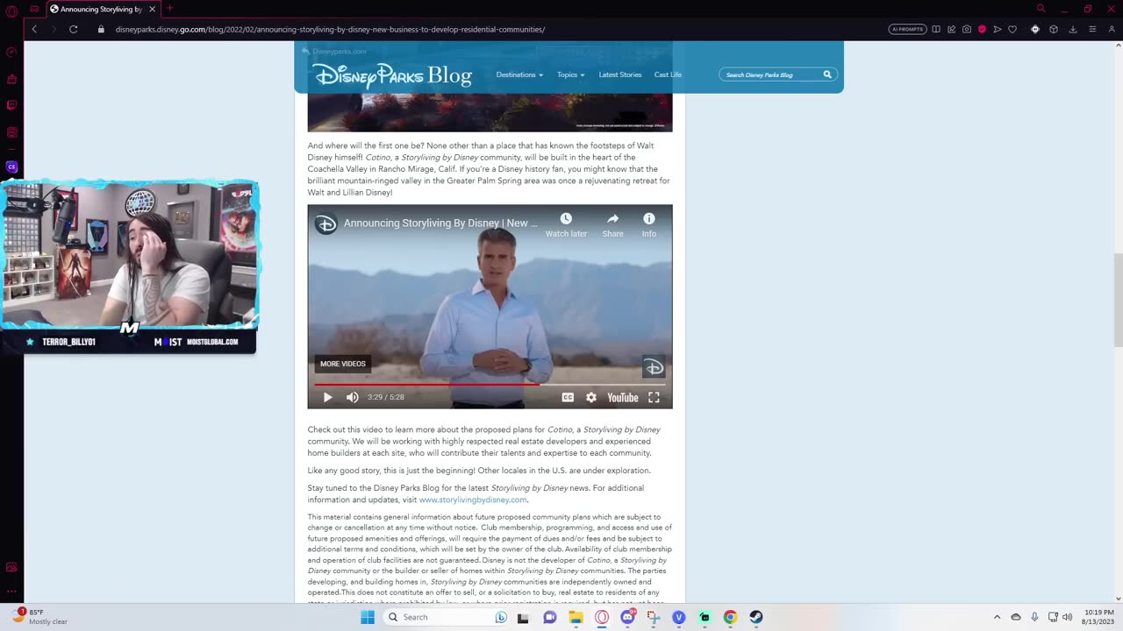
Task: Open Easy Setup sliders icon
Action: point(1092,29)
